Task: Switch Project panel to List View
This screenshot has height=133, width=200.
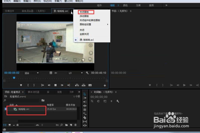Action: (5, 125)
